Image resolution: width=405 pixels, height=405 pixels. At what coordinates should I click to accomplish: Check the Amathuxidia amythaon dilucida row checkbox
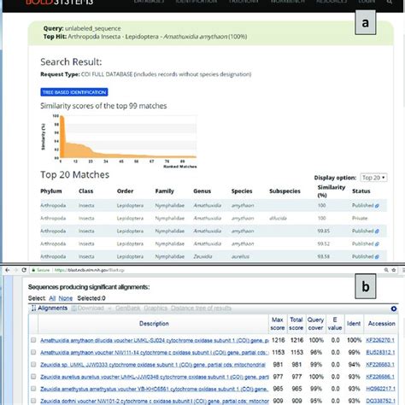pos(33,340)
